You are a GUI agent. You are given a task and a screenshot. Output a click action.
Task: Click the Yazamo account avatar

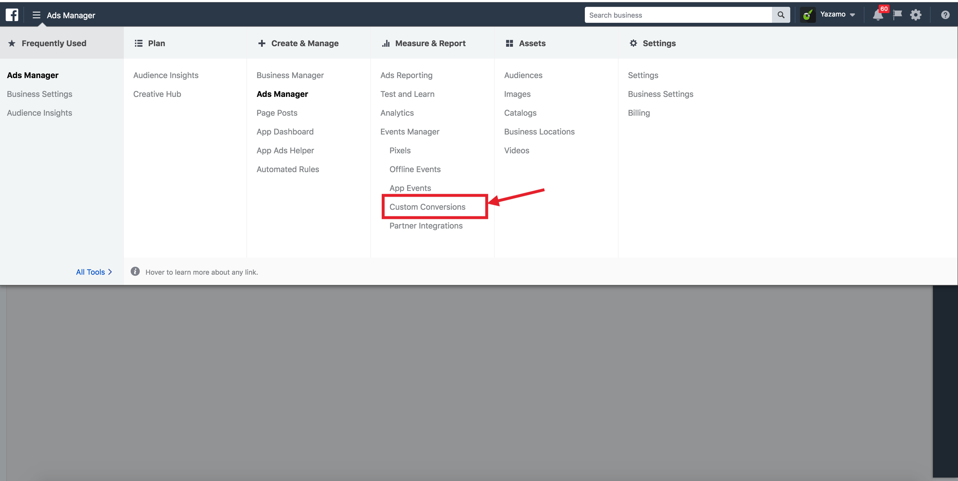(808, 15)
